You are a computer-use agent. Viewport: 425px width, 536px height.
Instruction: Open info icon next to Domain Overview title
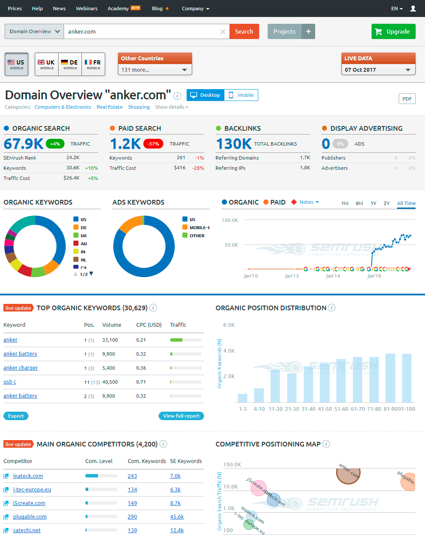(177, 96)
